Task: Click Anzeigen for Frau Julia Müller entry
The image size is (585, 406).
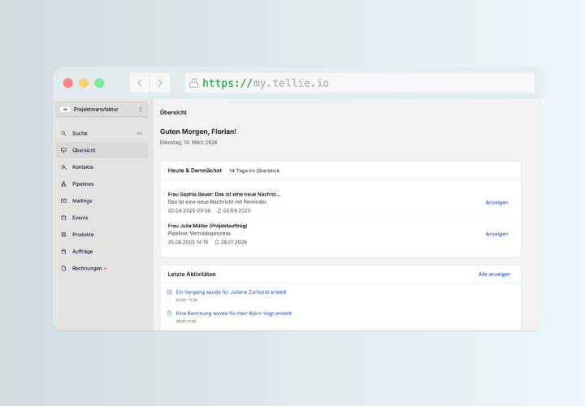Action: coord(496,234)
